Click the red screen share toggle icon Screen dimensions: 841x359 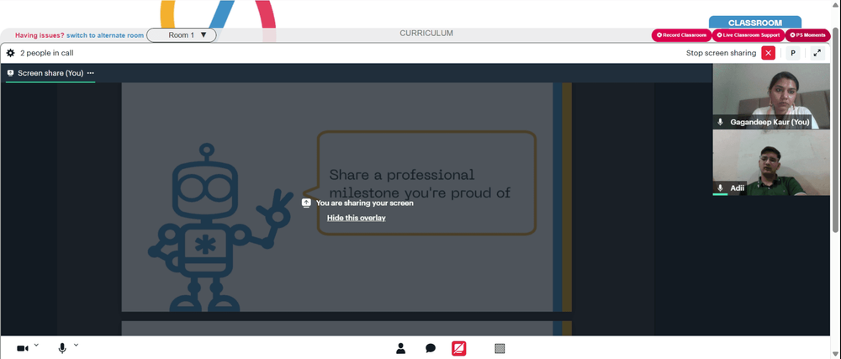[x=458, y=348]
